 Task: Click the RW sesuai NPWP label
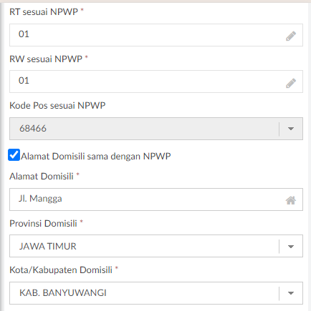(x=46, y=59)
